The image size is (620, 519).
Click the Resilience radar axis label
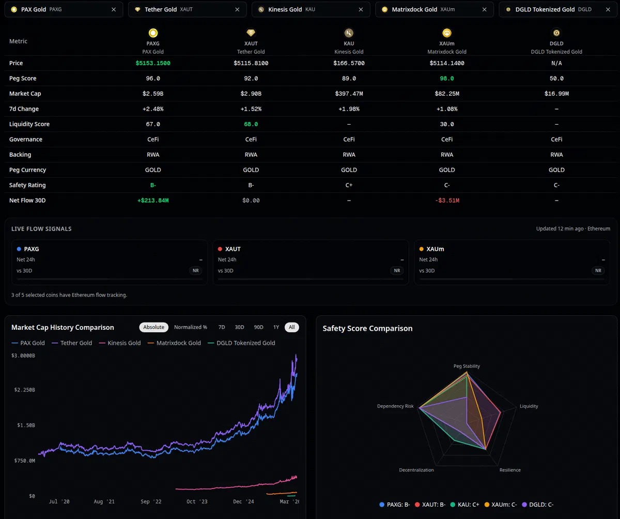(x=510, y=470)
